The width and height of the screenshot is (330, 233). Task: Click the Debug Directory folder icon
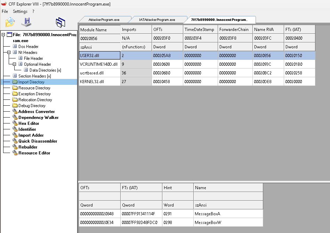(15, 105)
